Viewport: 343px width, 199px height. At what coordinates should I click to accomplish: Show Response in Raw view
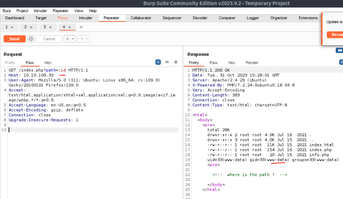pyautogui.click(x=214, y=63)
